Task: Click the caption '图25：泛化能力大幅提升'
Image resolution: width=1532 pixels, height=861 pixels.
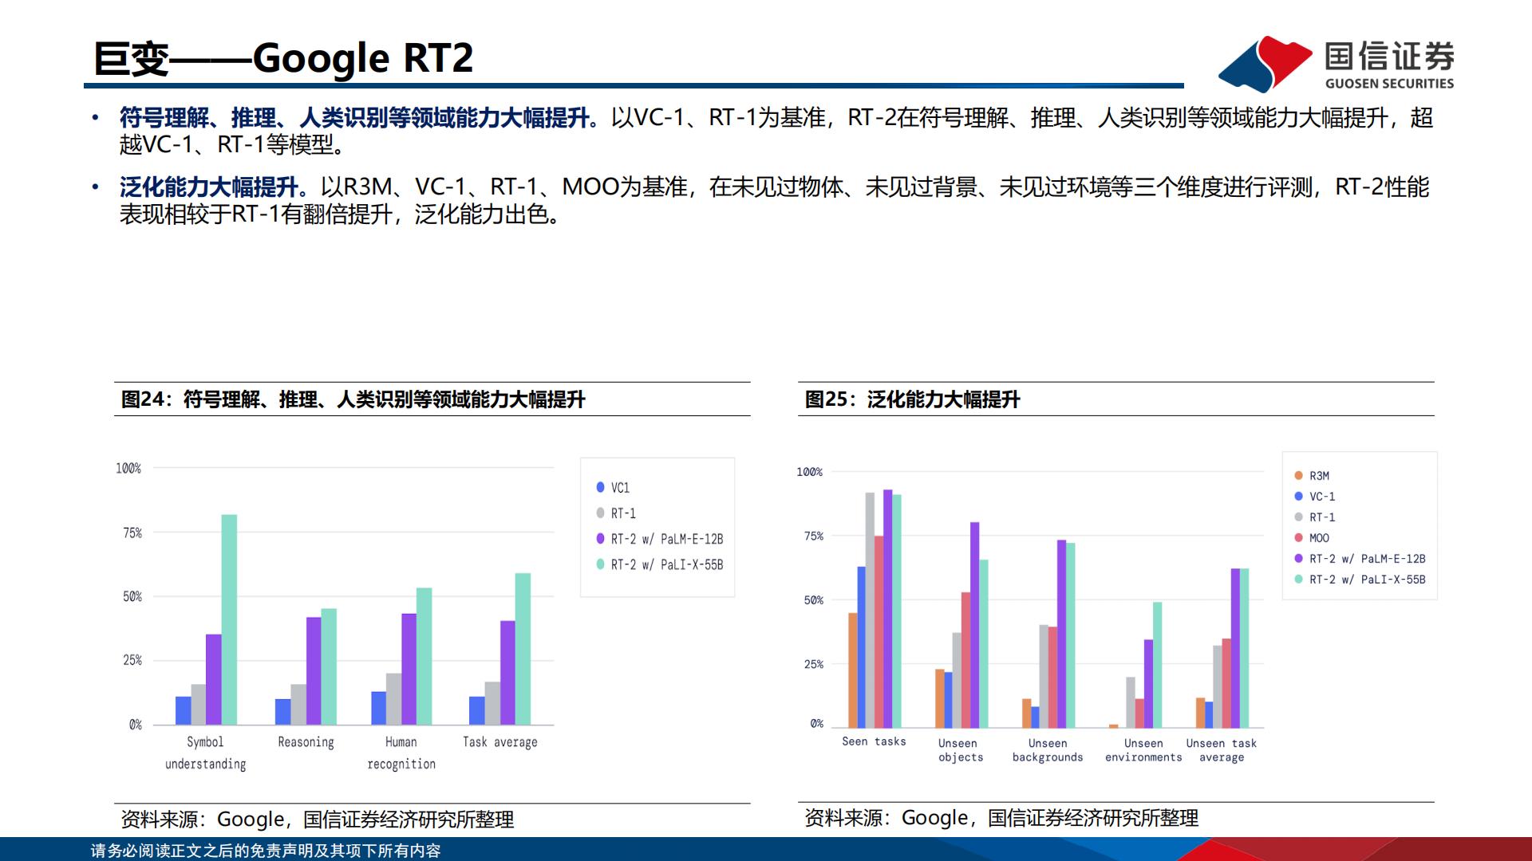Action: [912, 399]
